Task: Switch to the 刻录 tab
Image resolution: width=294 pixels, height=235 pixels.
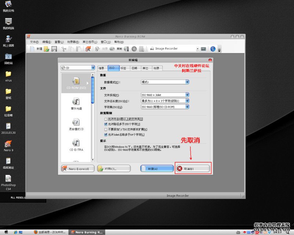Action: [157, 68]
